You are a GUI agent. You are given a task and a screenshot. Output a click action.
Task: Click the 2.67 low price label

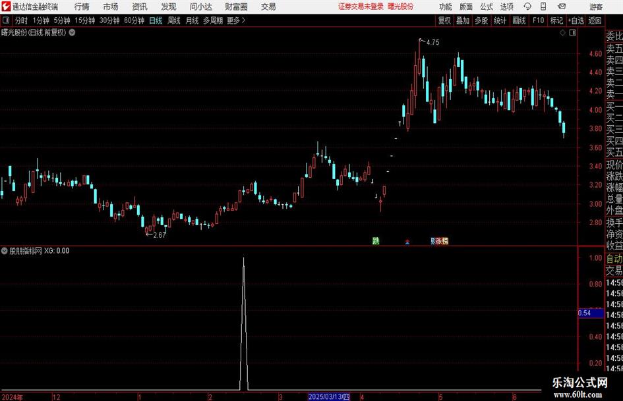[159, 235]
